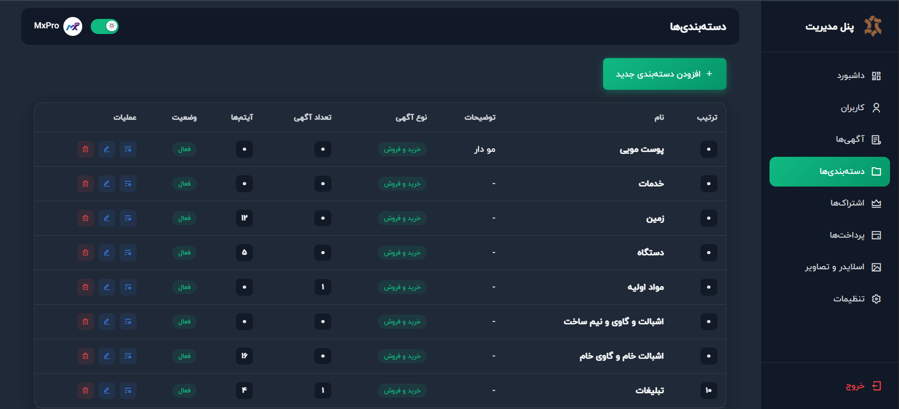
Task: Edit the دستگاه category
Action: pyautogui.click(x=107, y=253)
